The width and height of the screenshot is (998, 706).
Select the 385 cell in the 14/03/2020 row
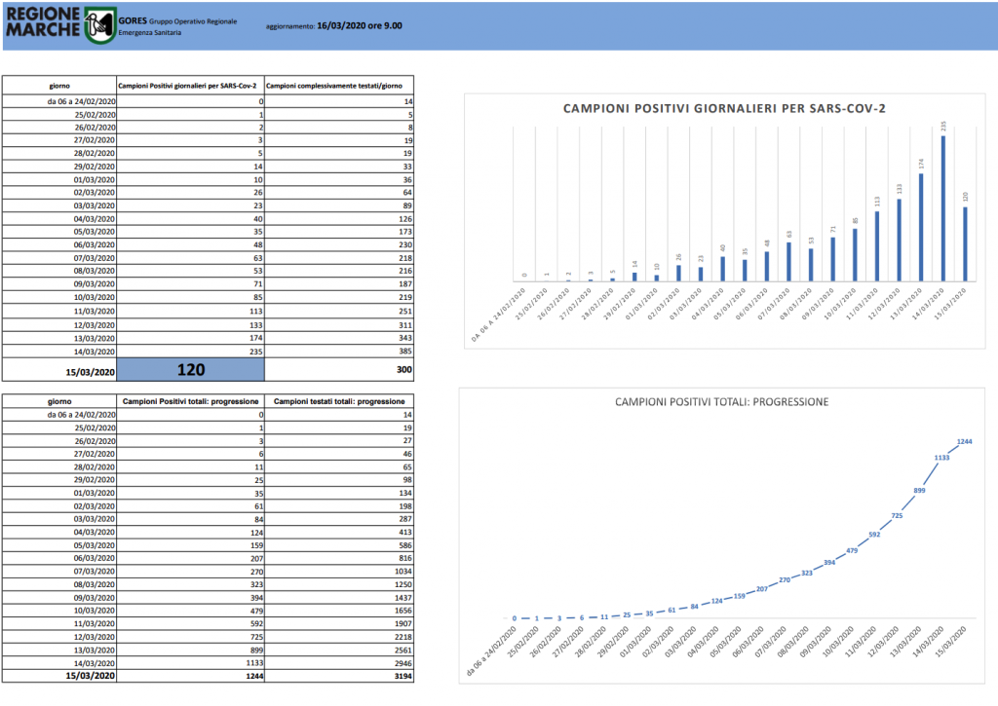point(339,352)
